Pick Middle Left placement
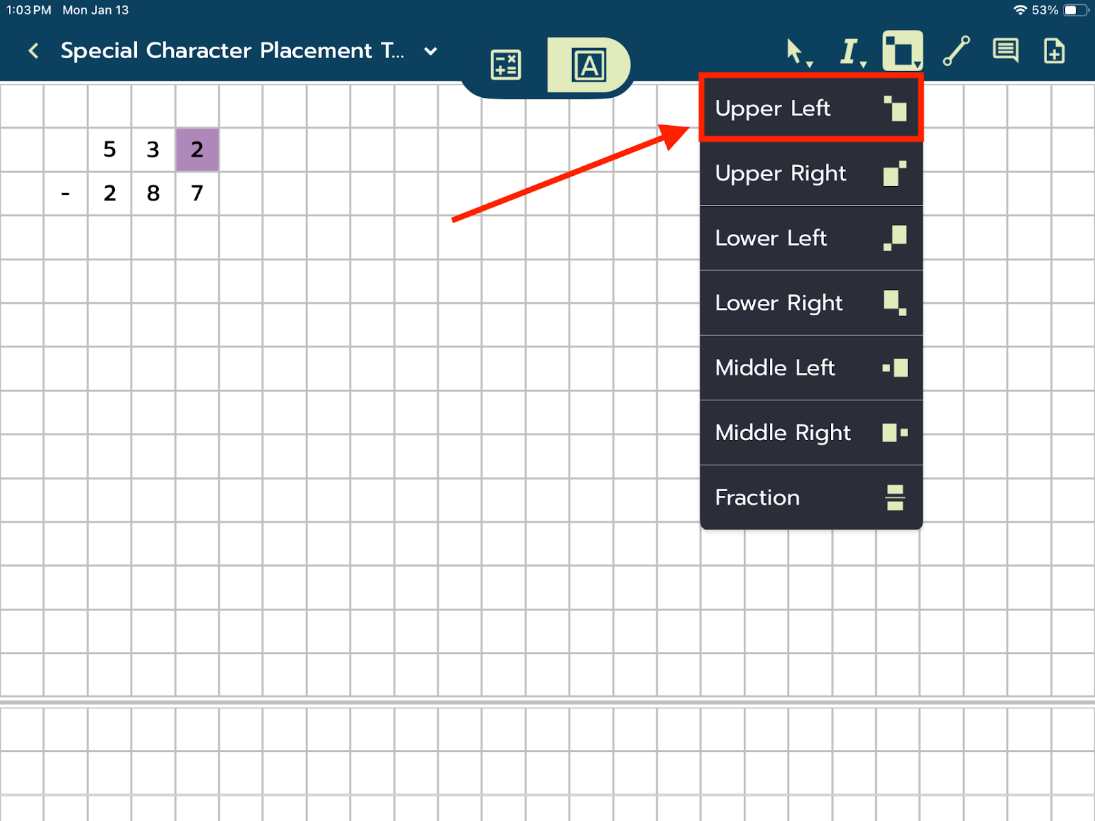Screen dimensions: 1095x821 point(811,367)
